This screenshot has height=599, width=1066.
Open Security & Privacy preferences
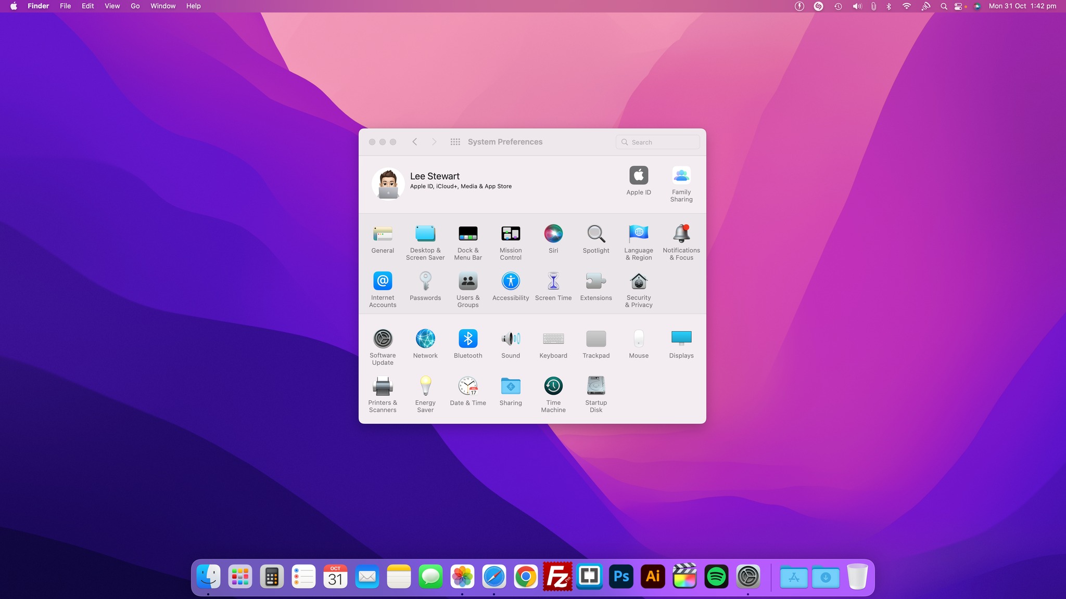(x=639, y=290)
